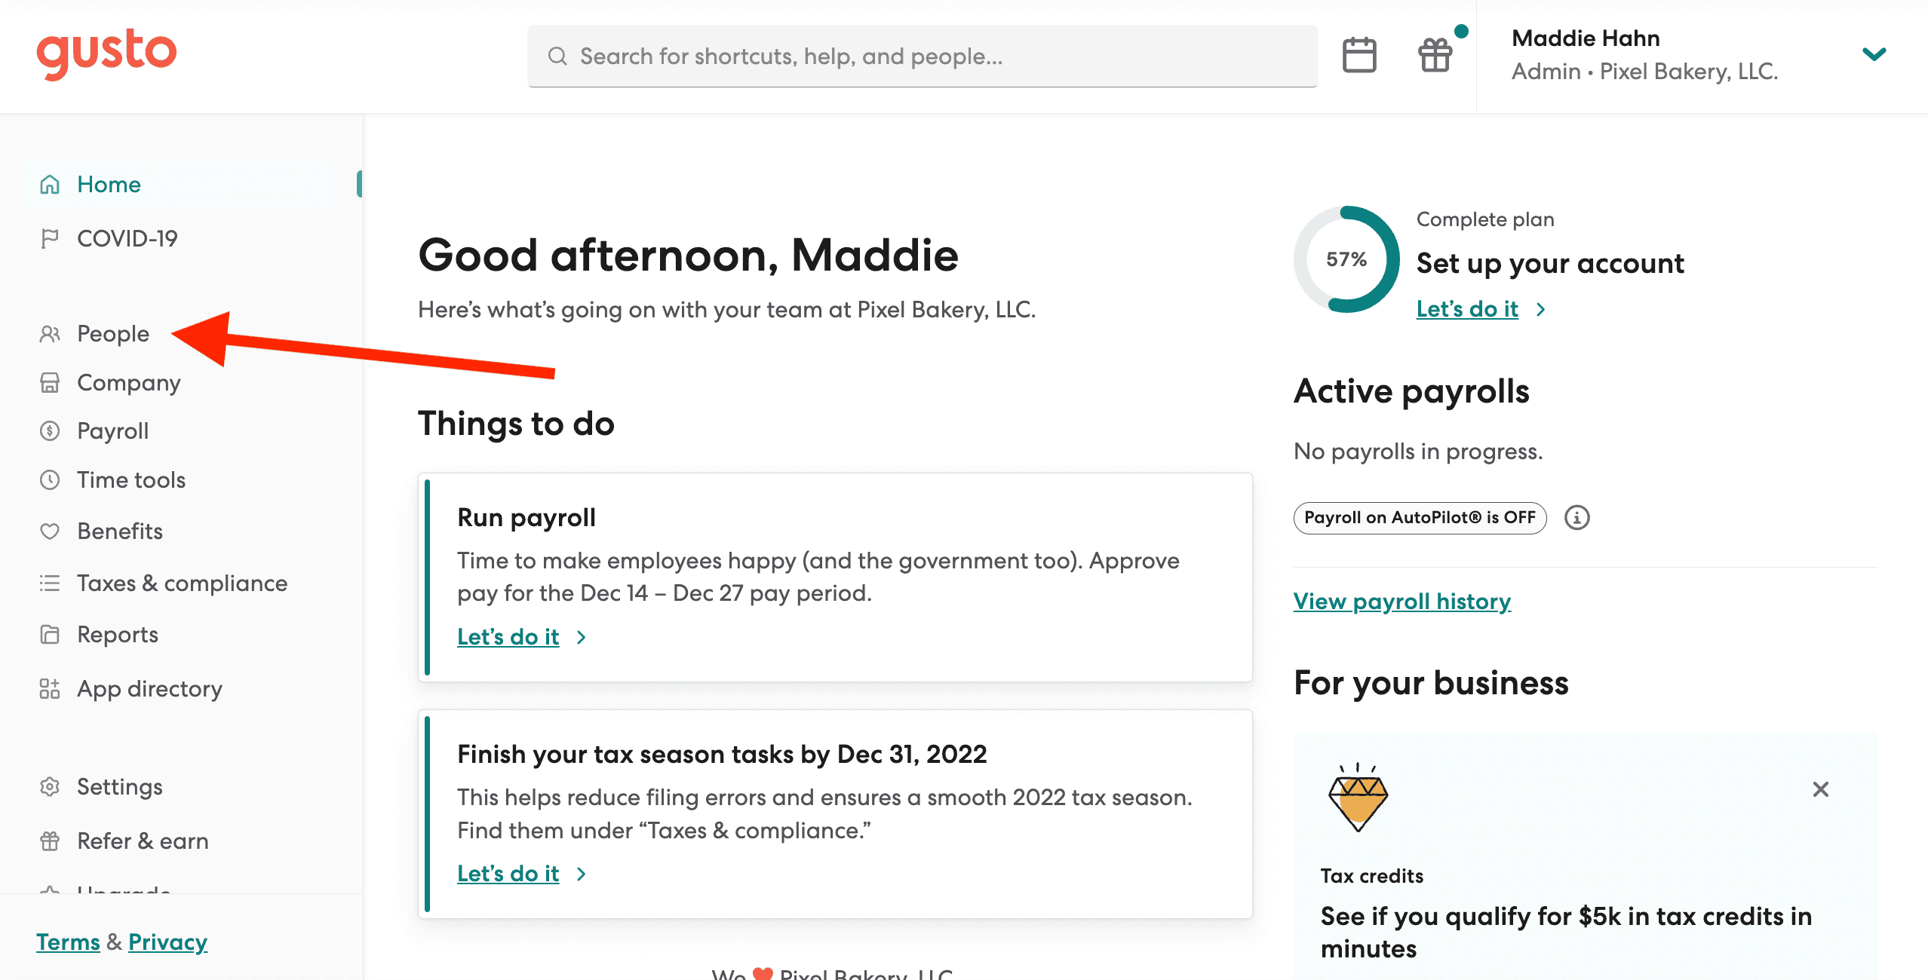
Task: Dismiss the Tax credits card
Action: [x=1821, y=789]
